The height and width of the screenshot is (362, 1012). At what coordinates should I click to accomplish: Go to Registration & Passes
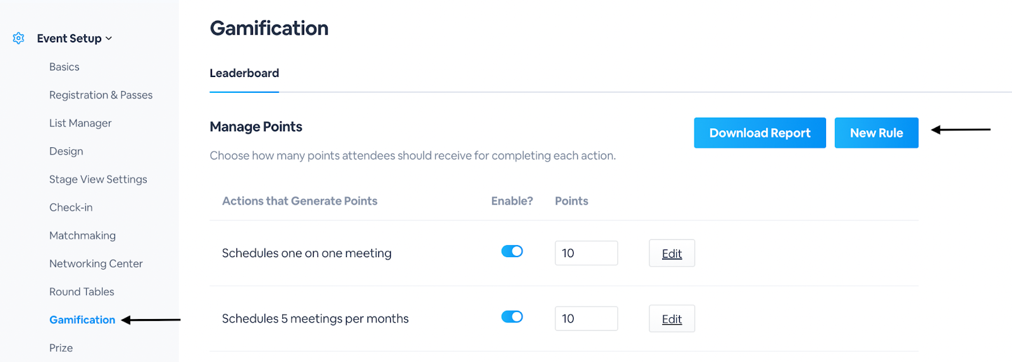coord(101,95)
